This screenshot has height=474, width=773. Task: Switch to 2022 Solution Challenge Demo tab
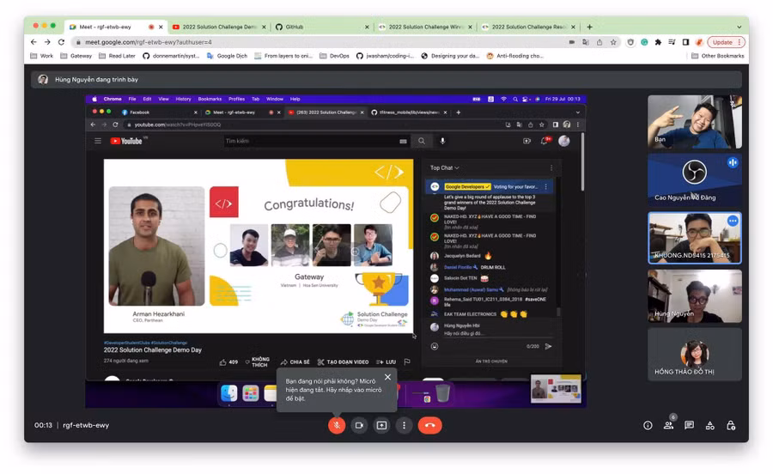click(219, 27)
